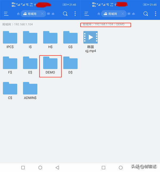160x172 pixels.
Task: Select the 局域网 tab in right screen
Action: [x=114, y=14]
